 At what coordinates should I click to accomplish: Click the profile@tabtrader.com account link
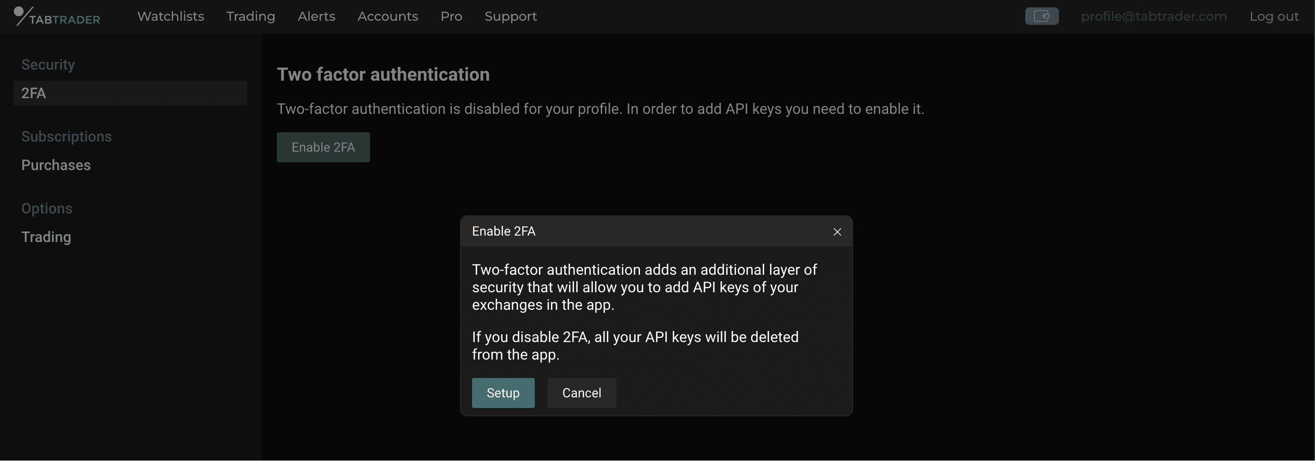(x=1154, y=16)
